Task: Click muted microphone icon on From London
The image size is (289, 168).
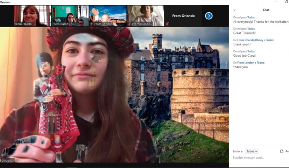Action: 91,24
